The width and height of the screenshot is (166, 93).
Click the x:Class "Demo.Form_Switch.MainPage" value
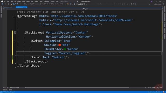(x=77, y=24)
